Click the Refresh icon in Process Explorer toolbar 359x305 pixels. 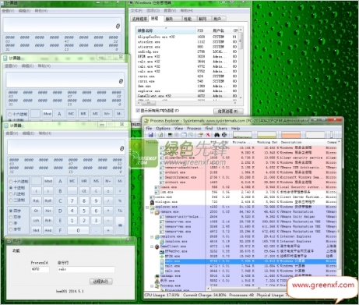pos(160,135)
